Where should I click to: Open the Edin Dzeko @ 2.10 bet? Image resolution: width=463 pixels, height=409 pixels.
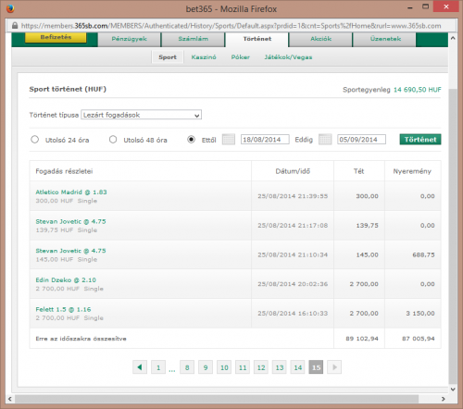point(66,280)
